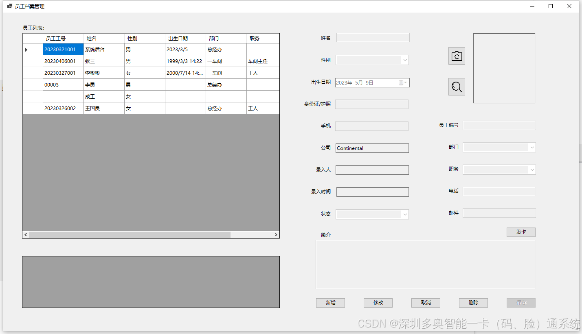This screenshot has width=582, height=334.
Task: Click the 取消 button
Action: click(x=426, y=303)
